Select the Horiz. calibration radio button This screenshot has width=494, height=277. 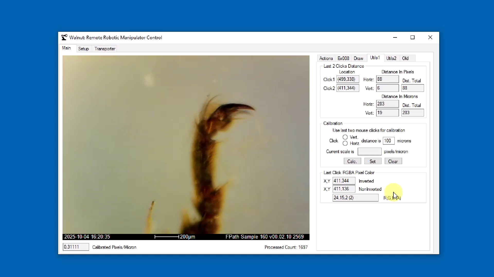coord(345,143)
